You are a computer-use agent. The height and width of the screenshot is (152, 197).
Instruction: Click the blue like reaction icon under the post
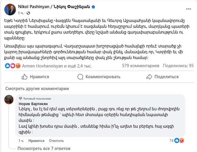pyautogui.click(x=8, y=66)
